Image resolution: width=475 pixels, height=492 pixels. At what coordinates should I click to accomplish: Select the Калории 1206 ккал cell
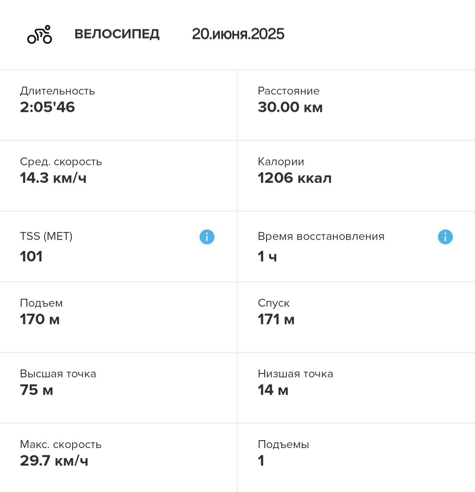[x=357, y=176]
